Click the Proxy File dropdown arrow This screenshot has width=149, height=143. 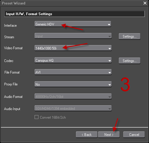coord(109,85)
